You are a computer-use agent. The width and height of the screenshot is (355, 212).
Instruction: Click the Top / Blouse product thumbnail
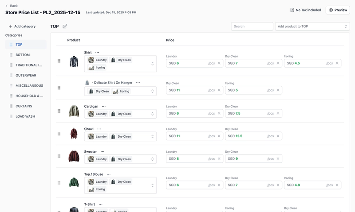pyautogui.click(x=74, y=183)
